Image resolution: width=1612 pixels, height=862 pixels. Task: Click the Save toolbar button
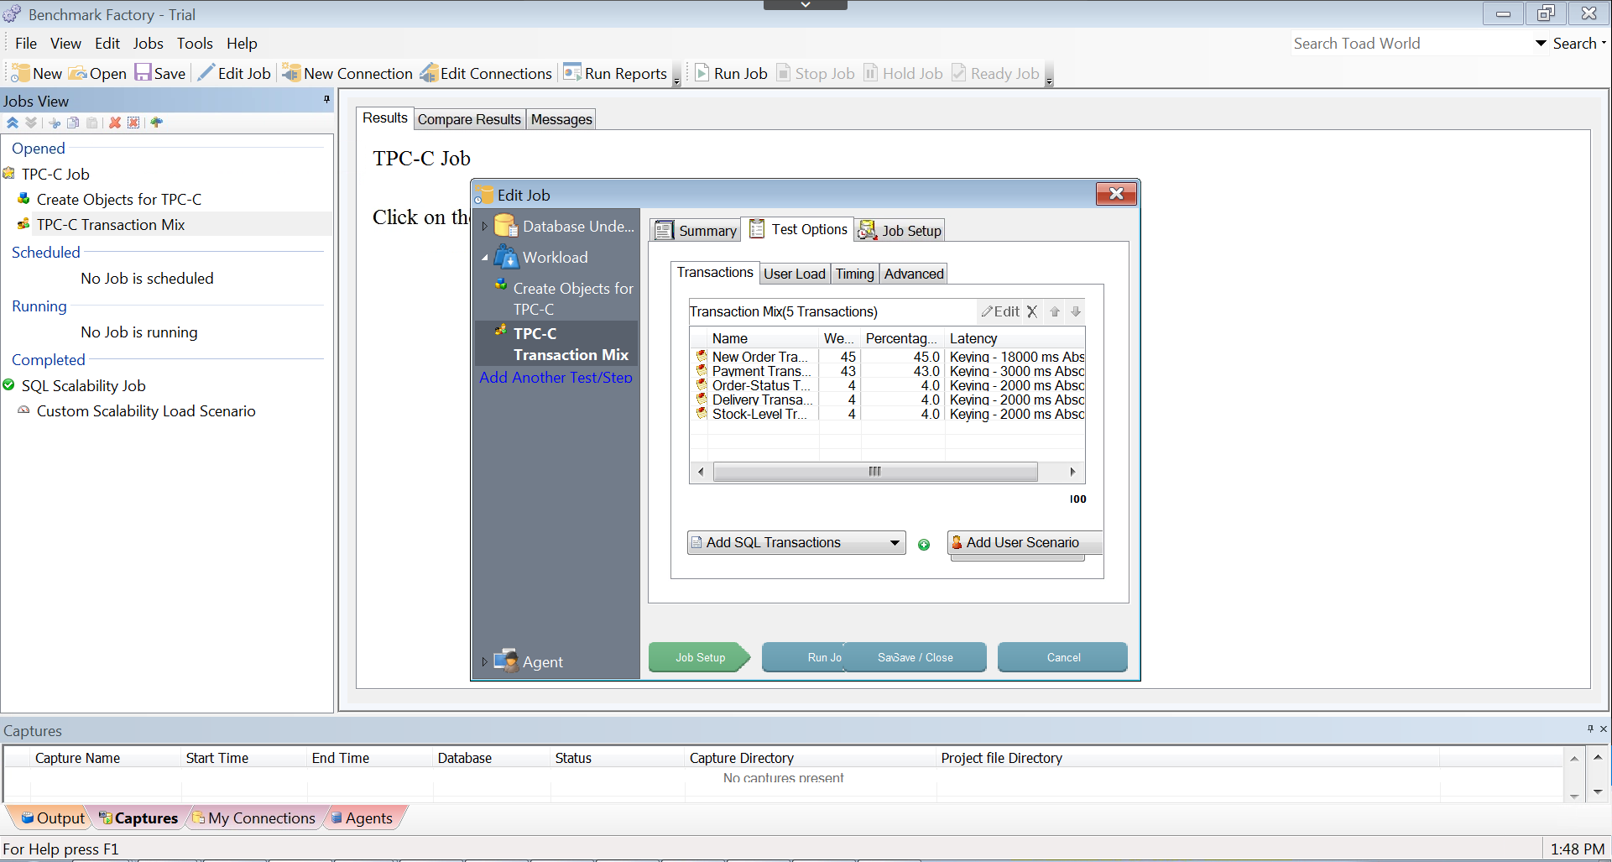click(160, 74)
